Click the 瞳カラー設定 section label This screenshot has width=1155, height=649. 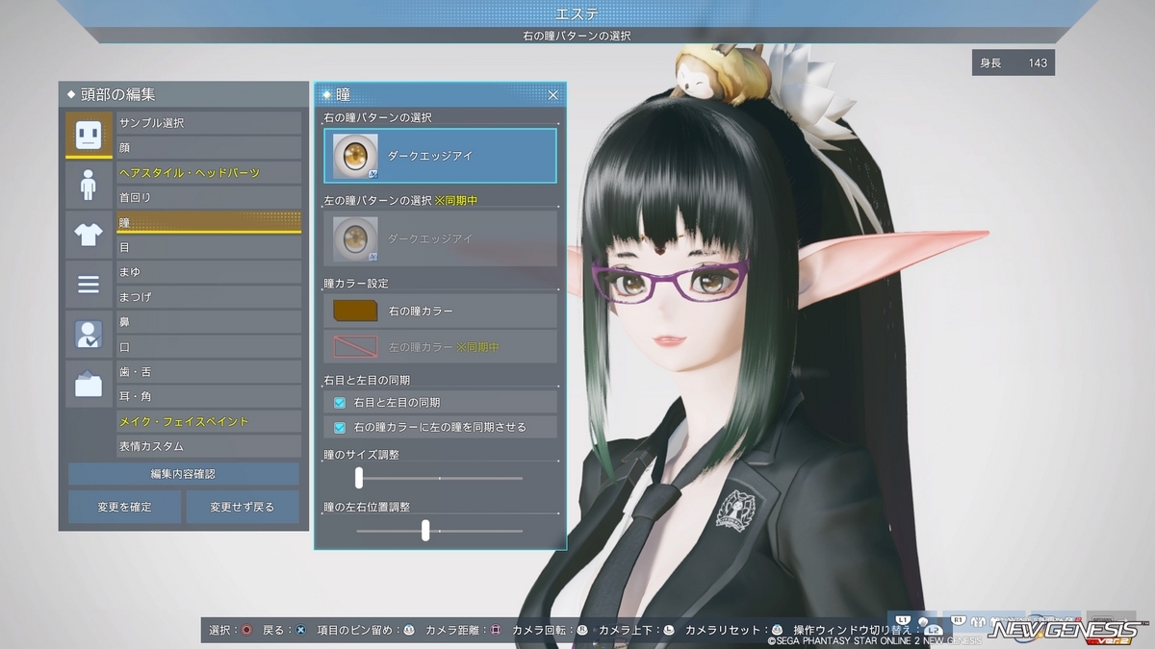point(356,284)
